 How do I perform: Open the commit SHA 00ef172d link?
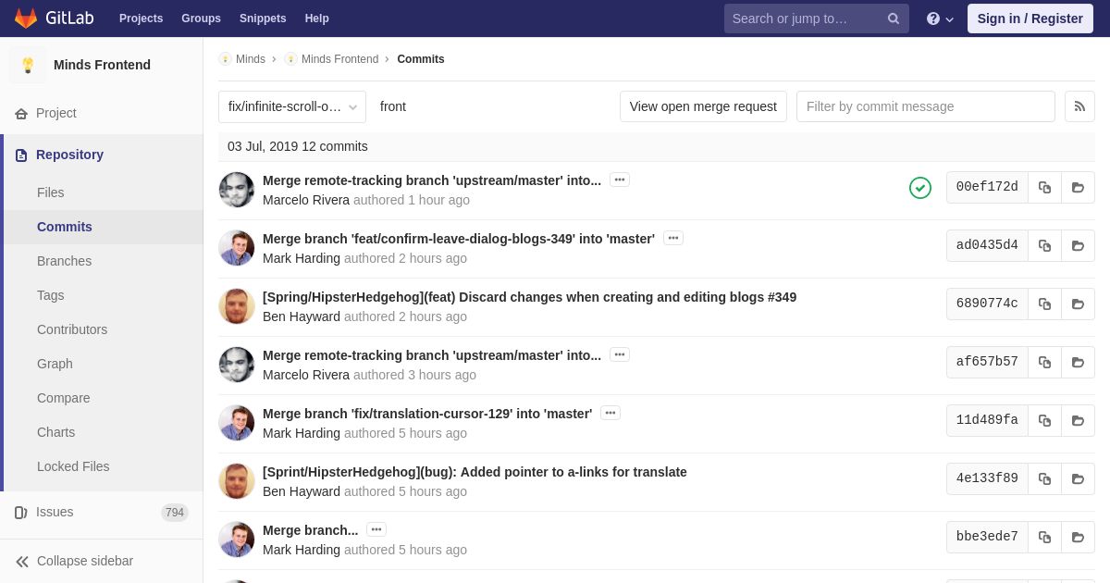pos(987,187)
